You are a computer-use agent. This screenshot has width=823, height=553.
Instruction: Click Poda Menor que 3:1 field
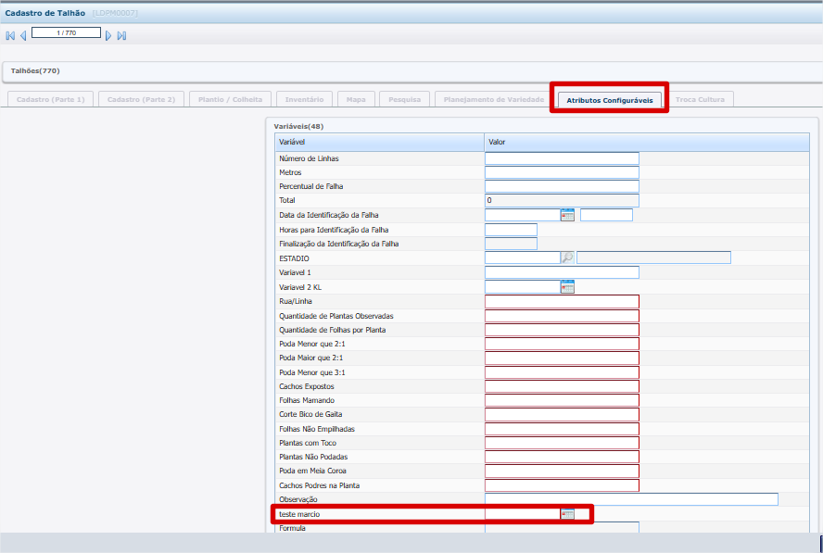(562, 372)
